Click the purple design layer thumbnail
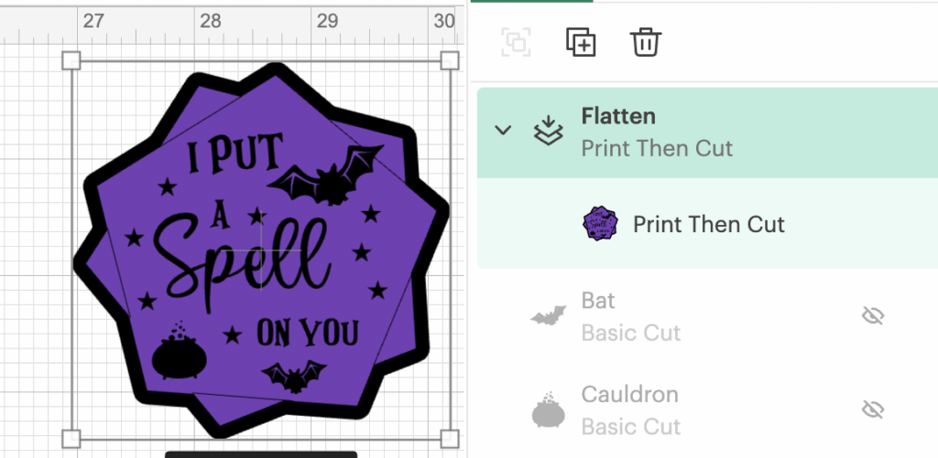This screenshot has height=458, width=938. (600, 223)
